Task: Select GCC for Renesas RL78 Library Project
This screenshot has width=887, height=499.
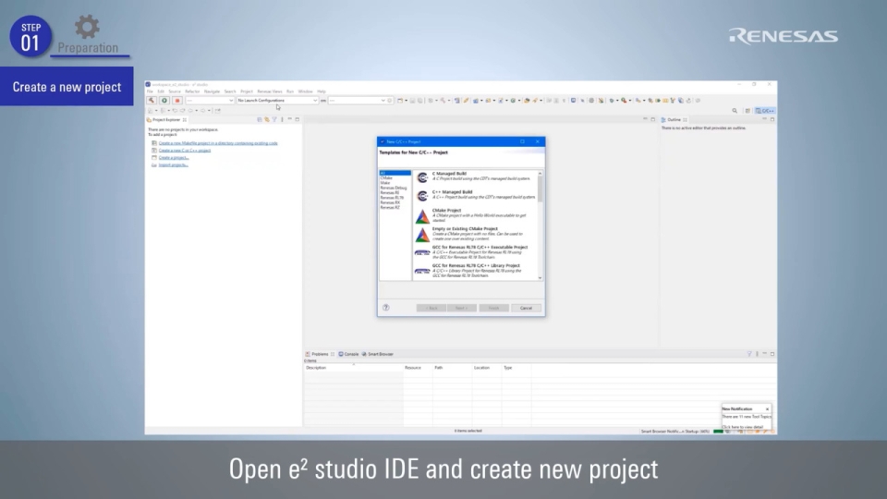Action: click(x=475, y=271)
